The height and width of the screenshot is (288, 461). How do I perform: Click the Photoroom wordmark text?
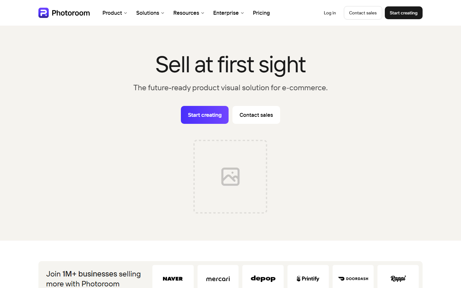tap(71, 13)
